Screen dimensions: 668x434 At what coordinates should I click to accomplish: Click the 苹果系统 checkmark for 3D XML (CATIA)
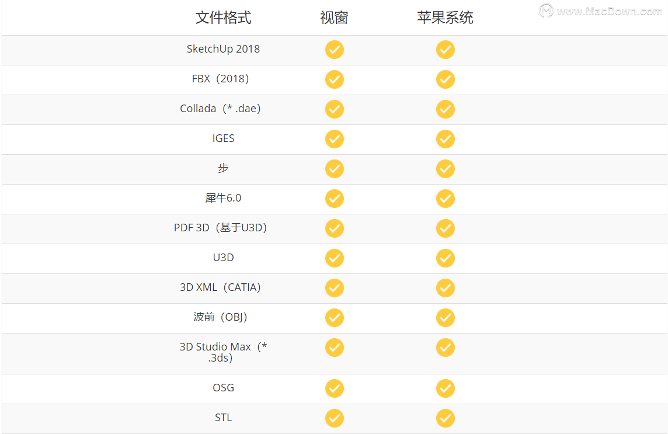point(445,288)
